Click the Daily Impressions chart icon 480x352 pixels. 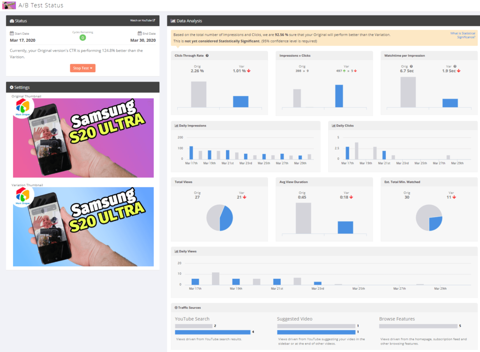176,126
